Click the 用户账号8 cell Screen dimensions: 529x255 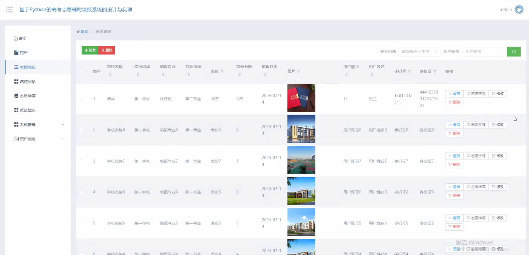point(352,130)
